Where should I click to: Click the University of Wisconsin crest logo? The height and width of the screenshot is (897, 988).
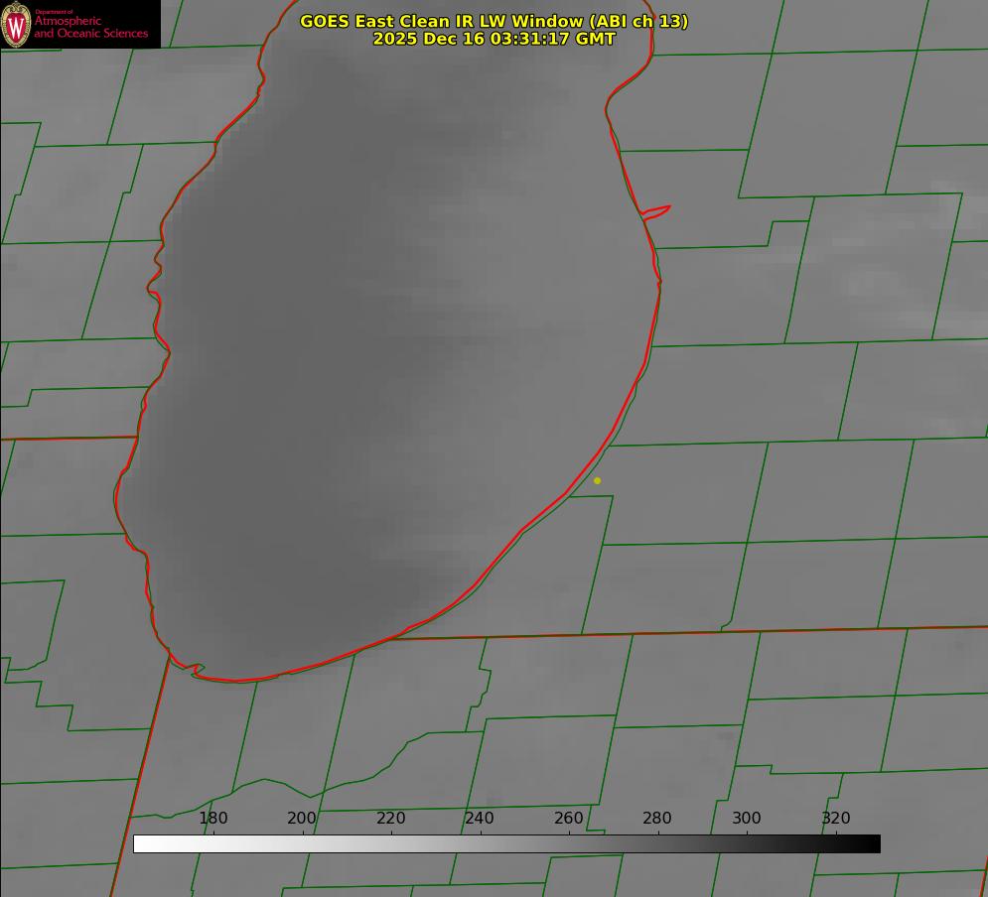[x=16, y=24]
